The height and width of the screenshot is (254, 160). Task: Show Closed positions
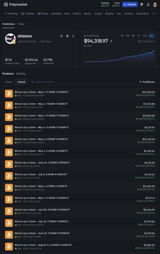click(x=21, y=82)
